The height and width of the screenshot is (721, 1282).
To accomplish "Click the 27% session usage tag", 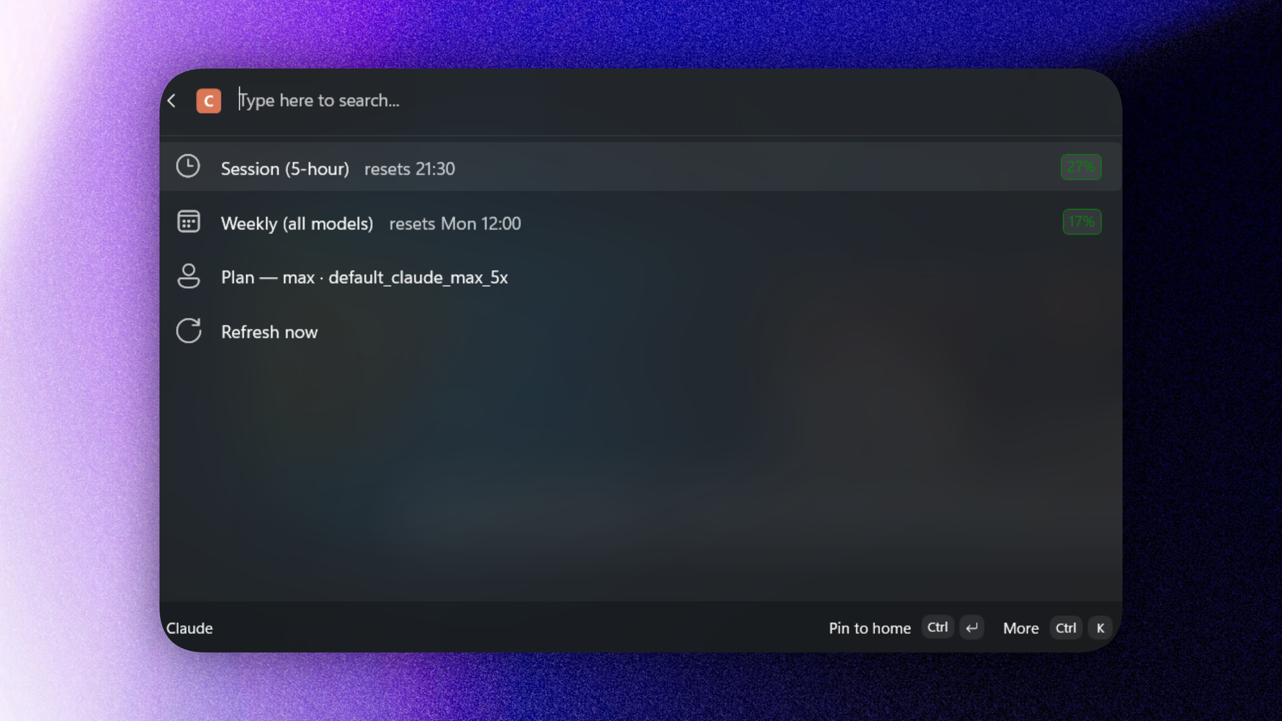I will 1081,167.
